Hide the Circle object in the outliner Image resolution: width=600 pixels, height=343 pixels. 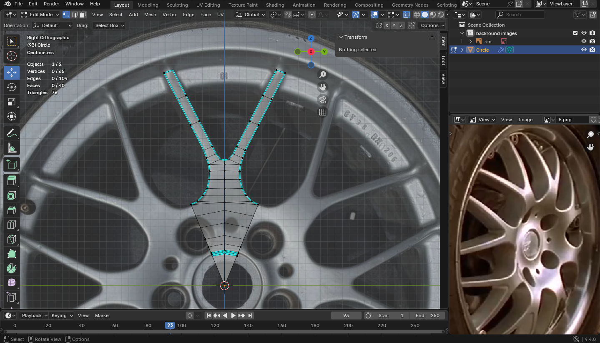pos(584,50)
